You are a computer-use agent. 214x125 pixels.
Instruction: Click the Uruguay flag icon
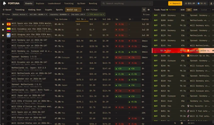coord(8,35)
